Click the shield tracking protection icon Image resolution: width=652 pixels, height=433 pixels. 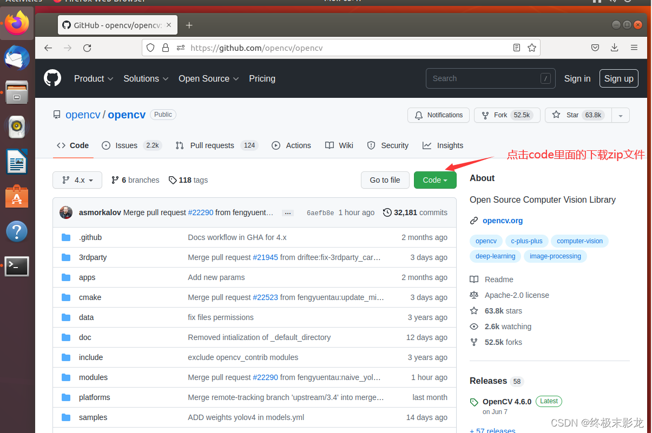pos(151,48)
